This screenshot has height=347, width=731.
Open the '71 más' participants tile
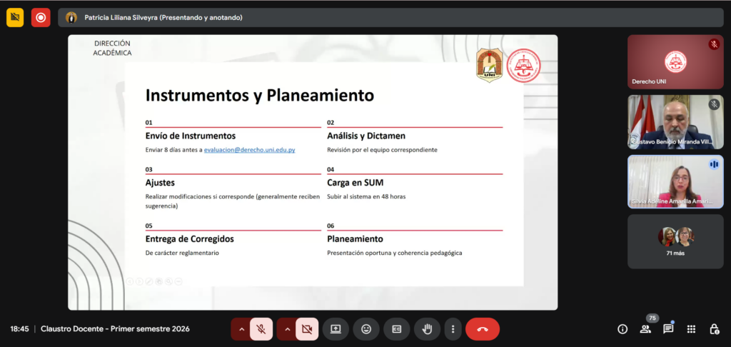(x=675, y=241)
